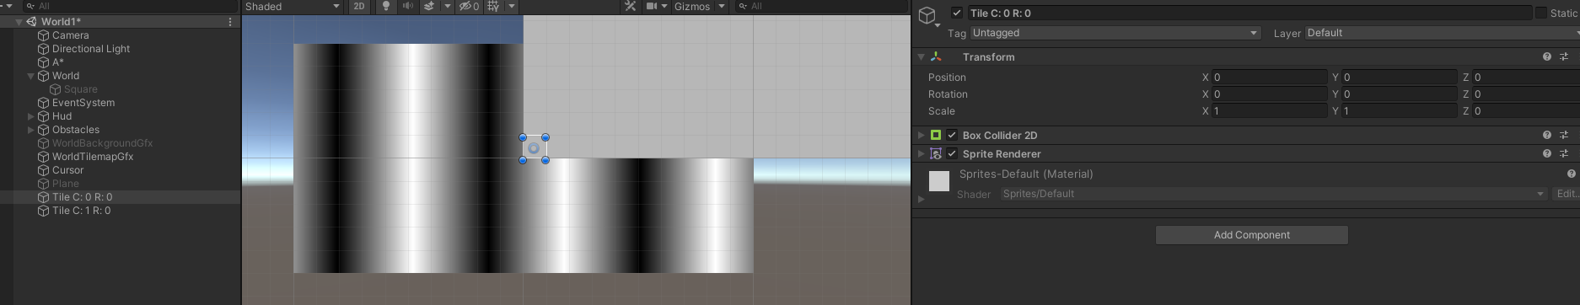Select Camera in the hierarchy
1580x305 pixels.
click(x=70, y=35)
